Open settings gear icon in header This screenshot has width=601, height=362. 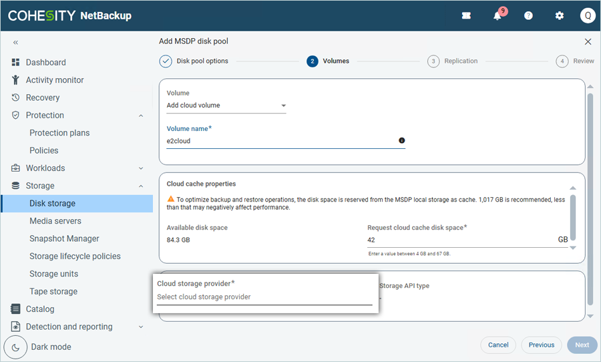click(x=560, y=16)
